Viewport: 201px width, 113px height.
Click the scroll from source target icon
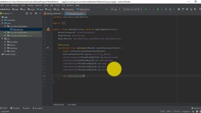(x=27, y=13)
